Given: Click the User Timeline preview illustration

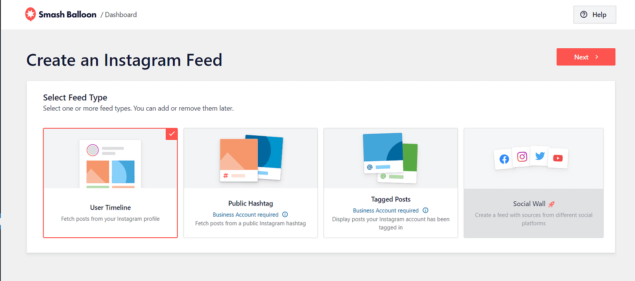Looking at the screenshot, I should 110,165.
